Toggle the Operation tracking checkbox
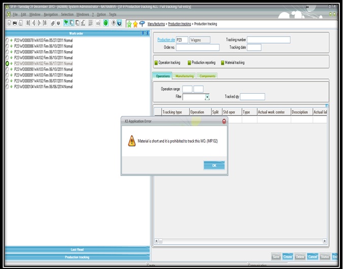Viewport: 343px width, 269px height. [156, 63]
